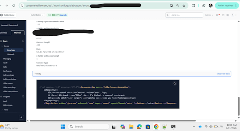Viewport: 240px width, 131px height.
Task: Click the scroll right arrow of the horizontal scrollbar
Action: (236, 120)
